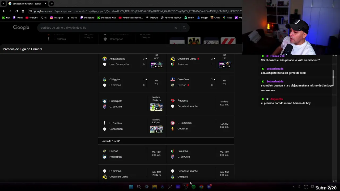The height and width of the screenshot is (191, 340).
Task: Play the Audax Italiano highlights video thumbnail
Action: (x=156, y=65)
